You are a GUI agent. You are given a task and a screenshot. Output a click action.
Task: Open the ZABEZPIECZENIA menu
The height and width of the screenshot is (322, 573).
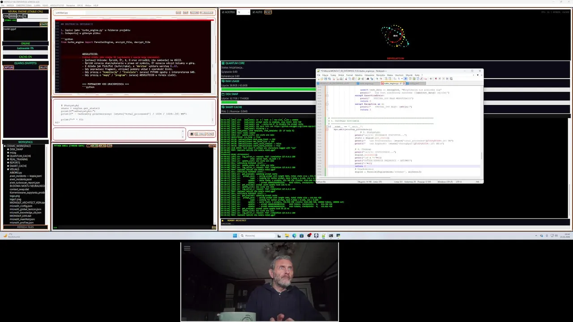coord(24,5)
